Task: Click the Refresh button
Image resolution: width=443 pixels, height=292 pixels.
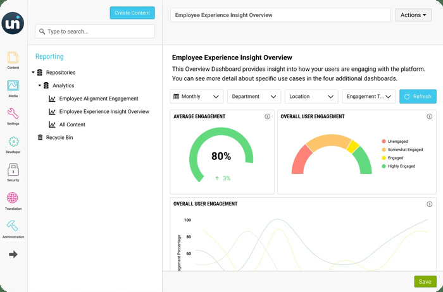Action: 418,97
